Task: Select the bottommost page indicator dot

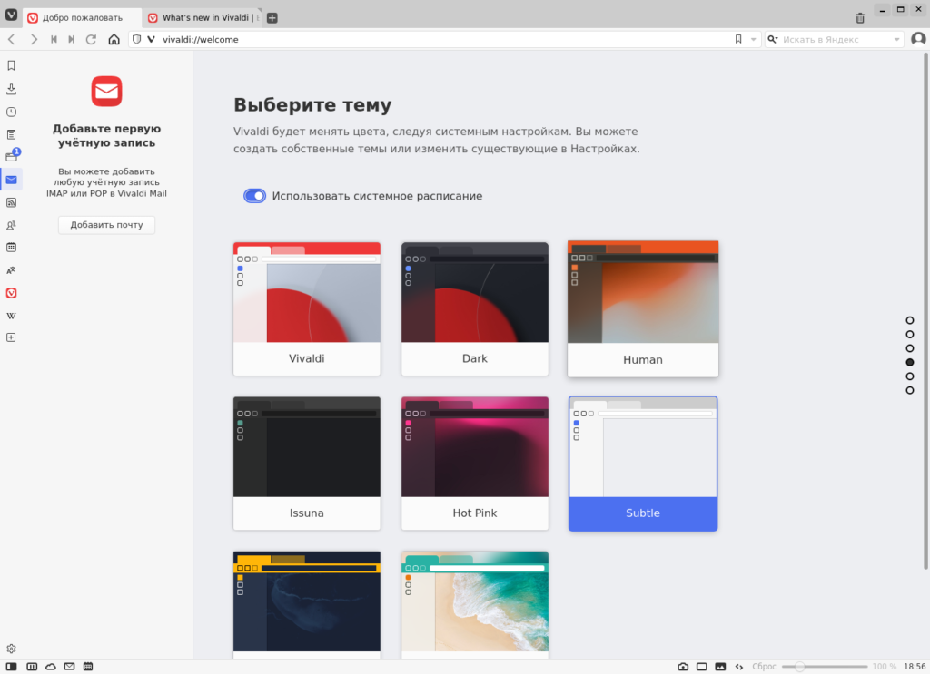Action: [910, 390]
